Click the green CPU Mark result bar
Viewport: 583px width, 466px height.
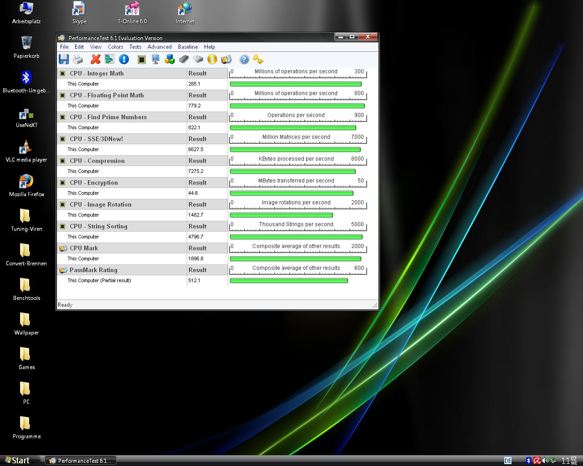[x=295, y=259]
